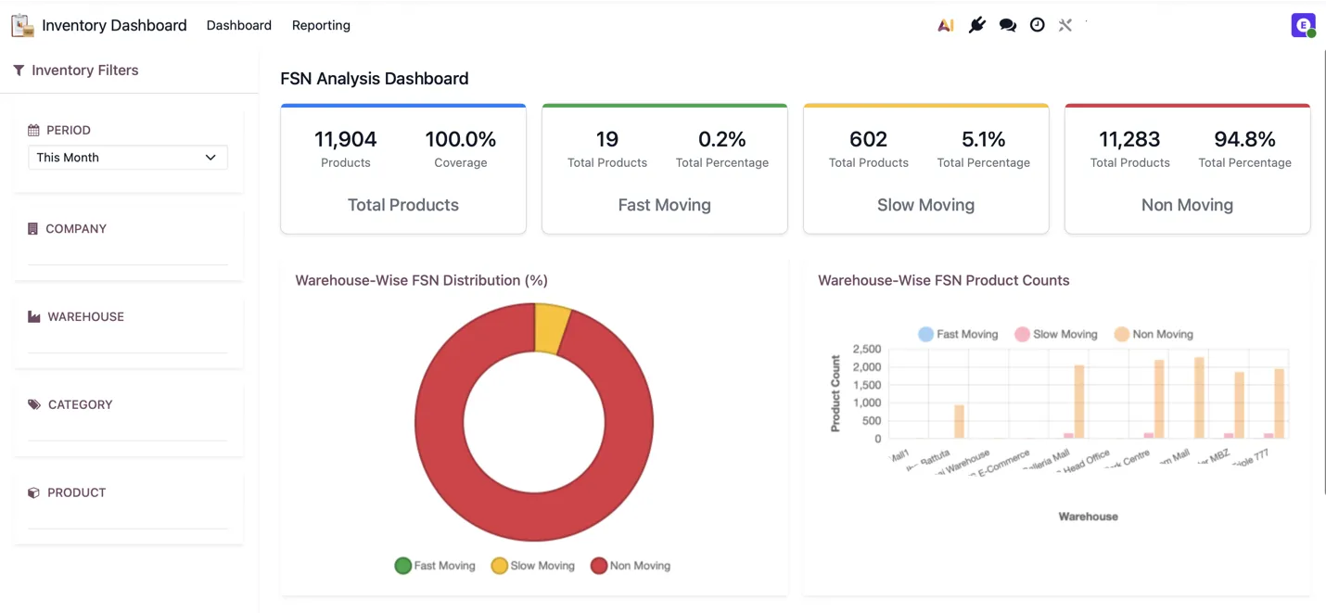
Task: Open the user avatar menu
Action: (x=1303, y=26)
